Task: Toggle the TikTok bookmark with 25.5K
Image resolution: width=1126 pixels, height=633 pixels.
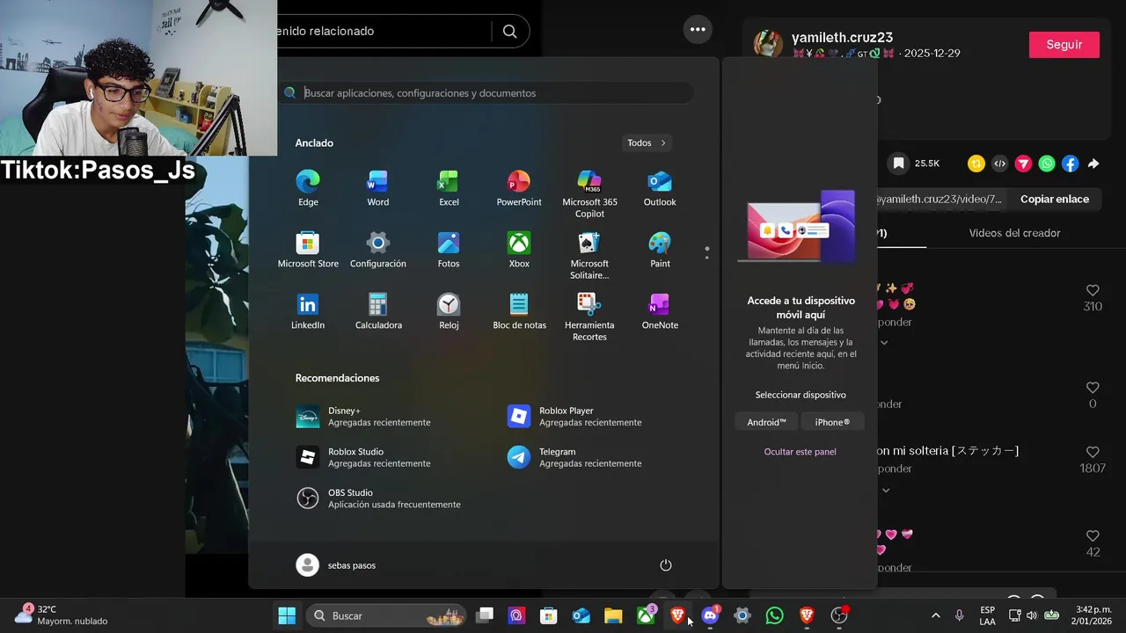Action: (898, 164)
